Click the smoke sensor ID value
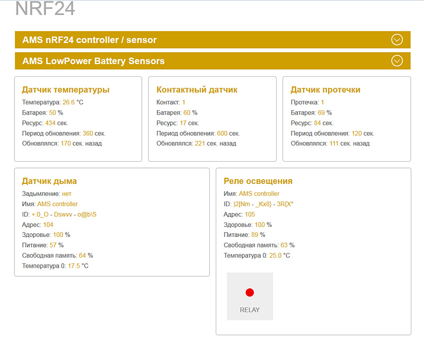 click(64, 215)
